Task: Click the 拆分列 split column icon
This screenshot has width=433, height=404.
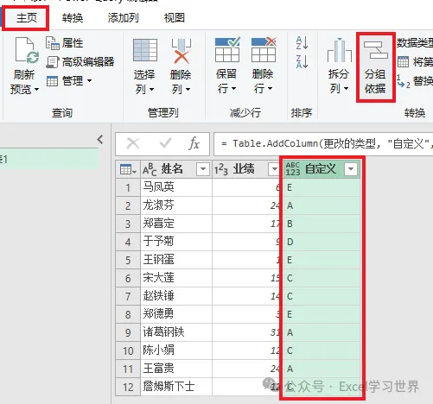Action: [x=340, y=51]
